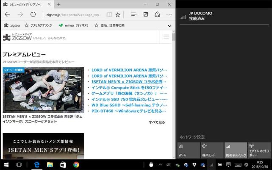Viewport: 272px width, 170px height.
Task: Open mineo（マイネオ） favorites bookmark
Action: (74, 25)
